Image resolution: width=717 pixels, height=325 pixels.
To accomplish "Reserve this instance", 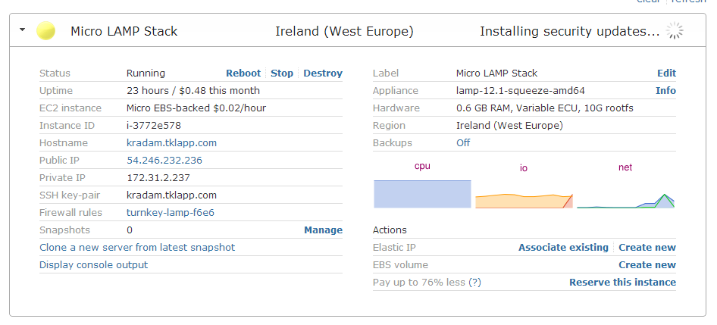I will [622, 283].
